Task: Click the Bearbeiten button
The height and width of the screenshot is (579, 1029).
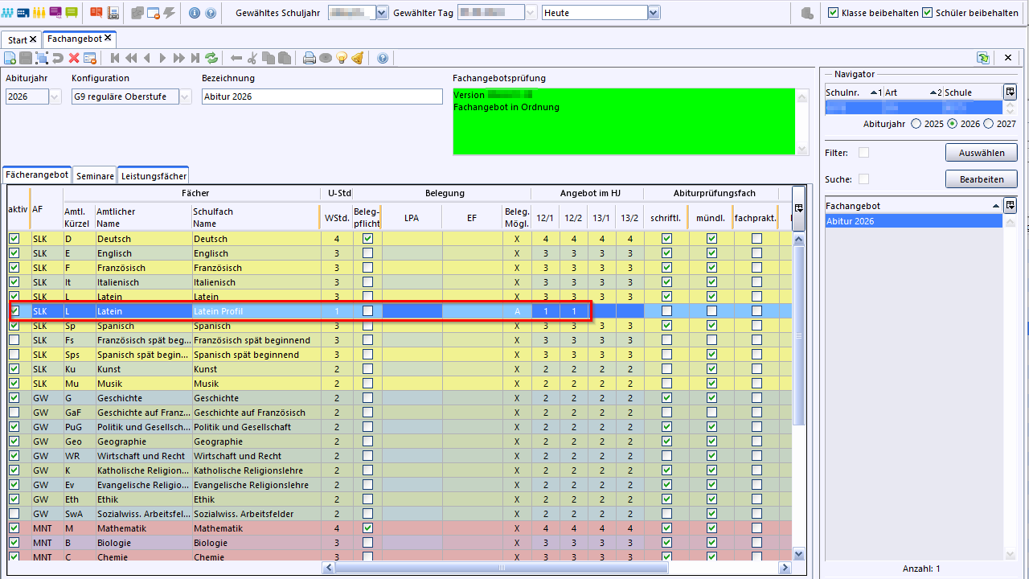Action: (981, 179)
